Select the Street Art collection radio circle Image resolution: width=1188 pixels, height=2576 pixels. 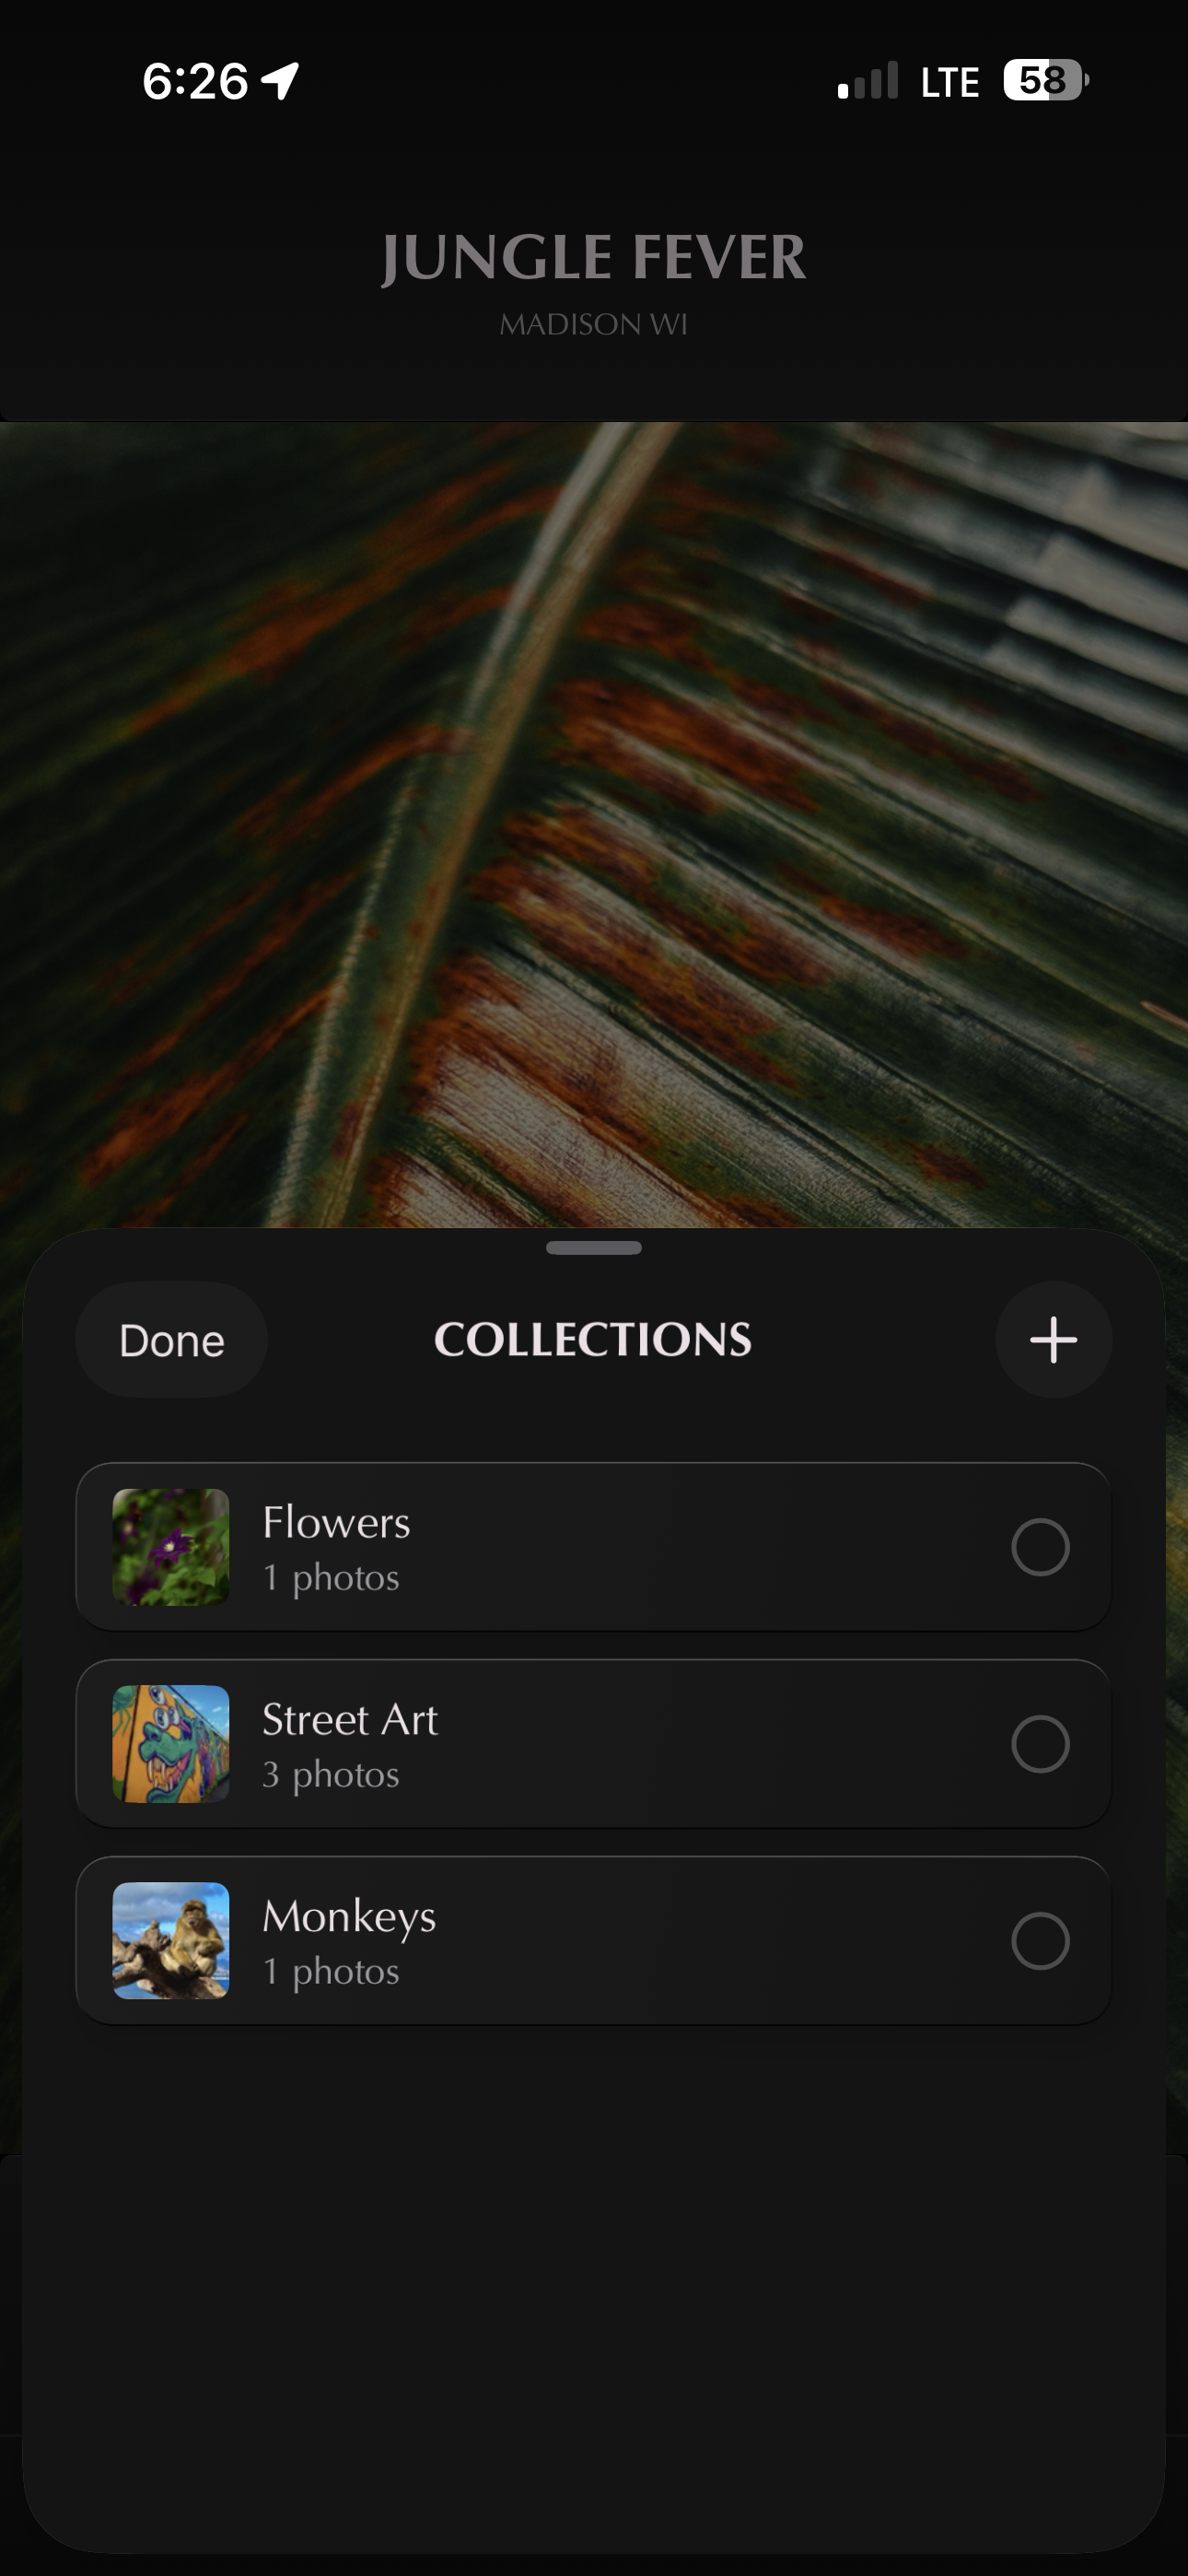click(1040, 1744)
